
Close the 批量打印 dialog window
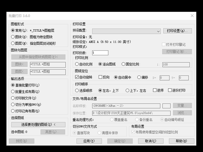click(x=192, y=16)
